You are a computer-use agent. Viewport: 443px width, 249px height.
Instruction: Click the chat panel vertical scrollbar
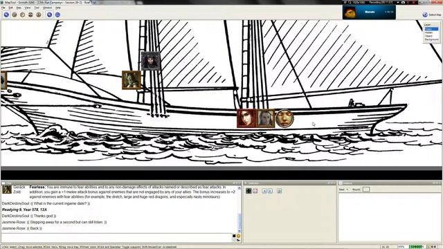[239, 209]
